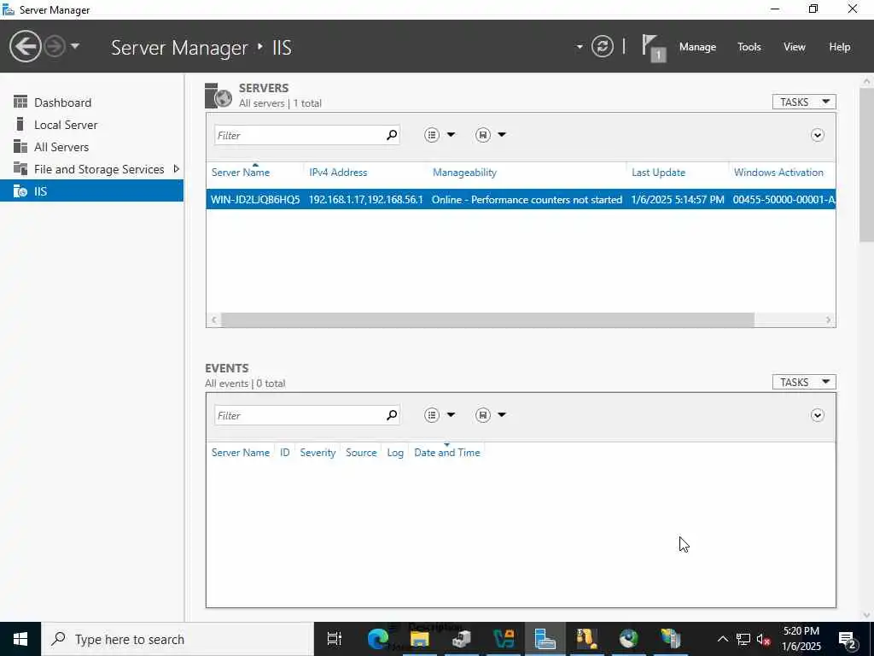Click the File and Storage Services icon
This screenshot has height=656, width=874.
coord(20,168)
